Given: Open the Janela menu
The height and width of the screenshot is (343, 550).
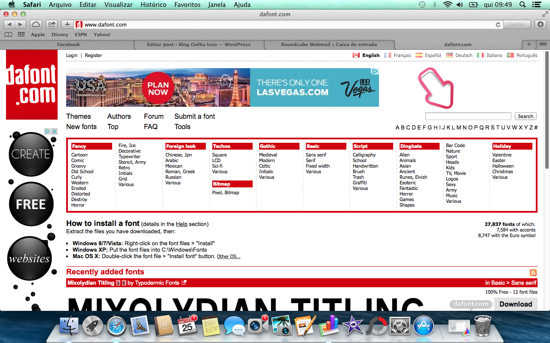Looking at the screenshot, I should pos(217,4).
